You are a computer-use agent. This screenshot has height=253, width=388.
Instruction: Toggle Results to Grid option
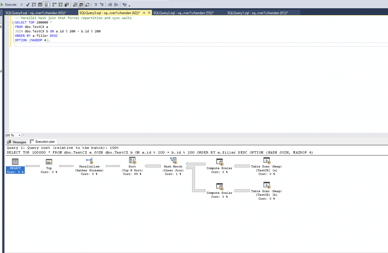pos(81,5)
